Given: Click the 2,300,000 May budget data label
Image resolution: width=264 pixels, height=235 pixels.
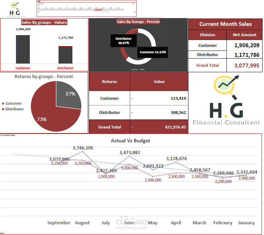Looking at the screenshot, I should tap(153, 180).
